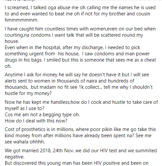This screenshot has height=166, width=162.
Task: Click the line starting "Now he has kept me handless"
Action: 81,102
